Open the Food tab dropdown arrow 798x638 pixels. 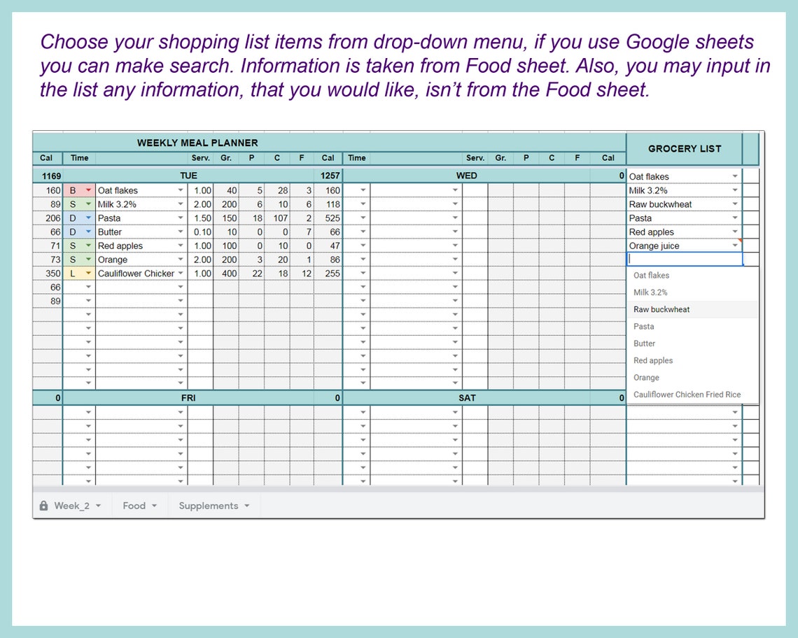pos(154,506)
